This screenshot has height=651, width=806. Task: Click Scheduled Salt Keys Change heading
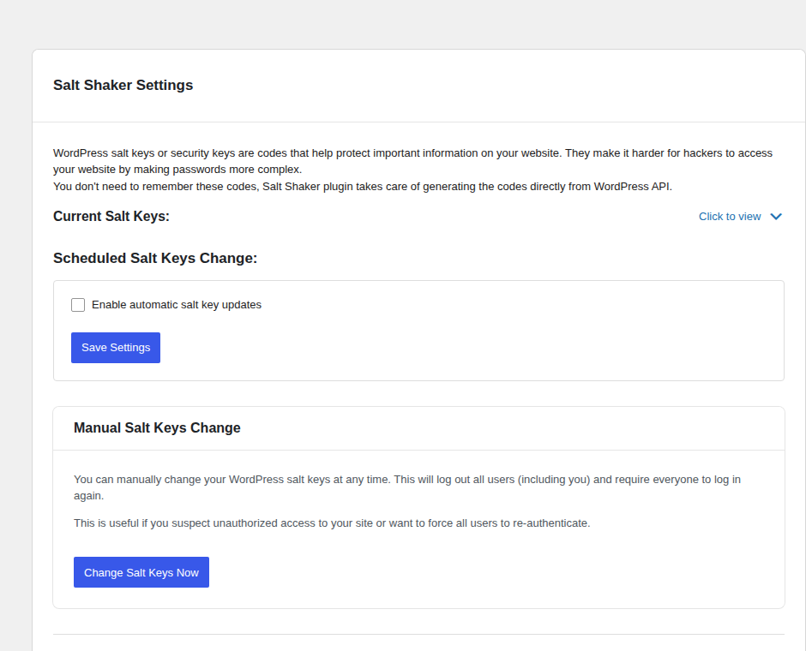pyautogui.click(x=155, y=258)
